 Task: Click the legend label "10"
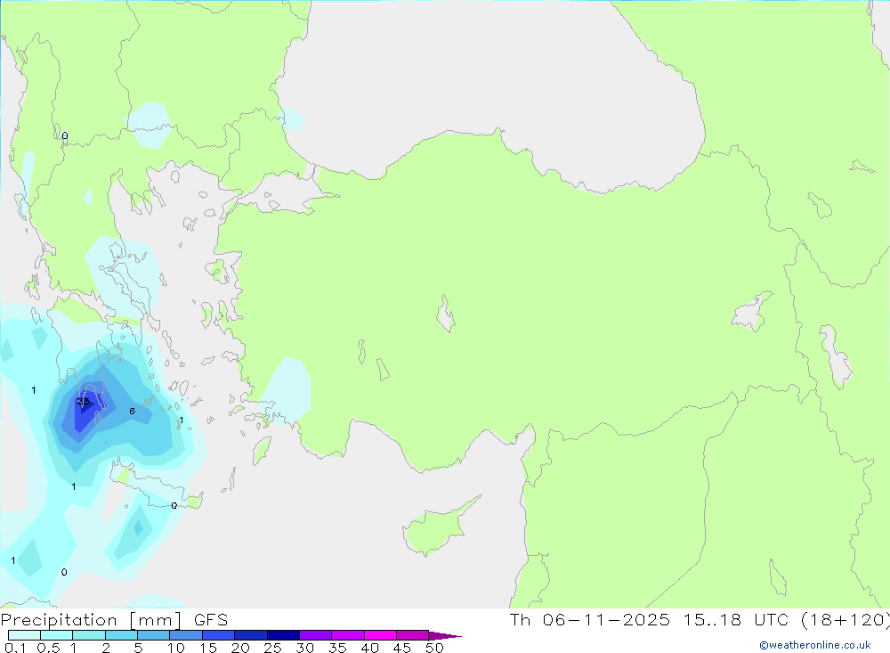click(176, 648)
